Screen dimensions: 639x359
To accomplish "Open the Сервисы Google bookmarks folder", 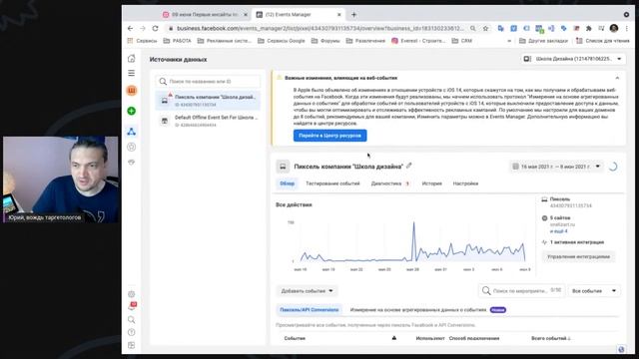I will pos(282,41).
